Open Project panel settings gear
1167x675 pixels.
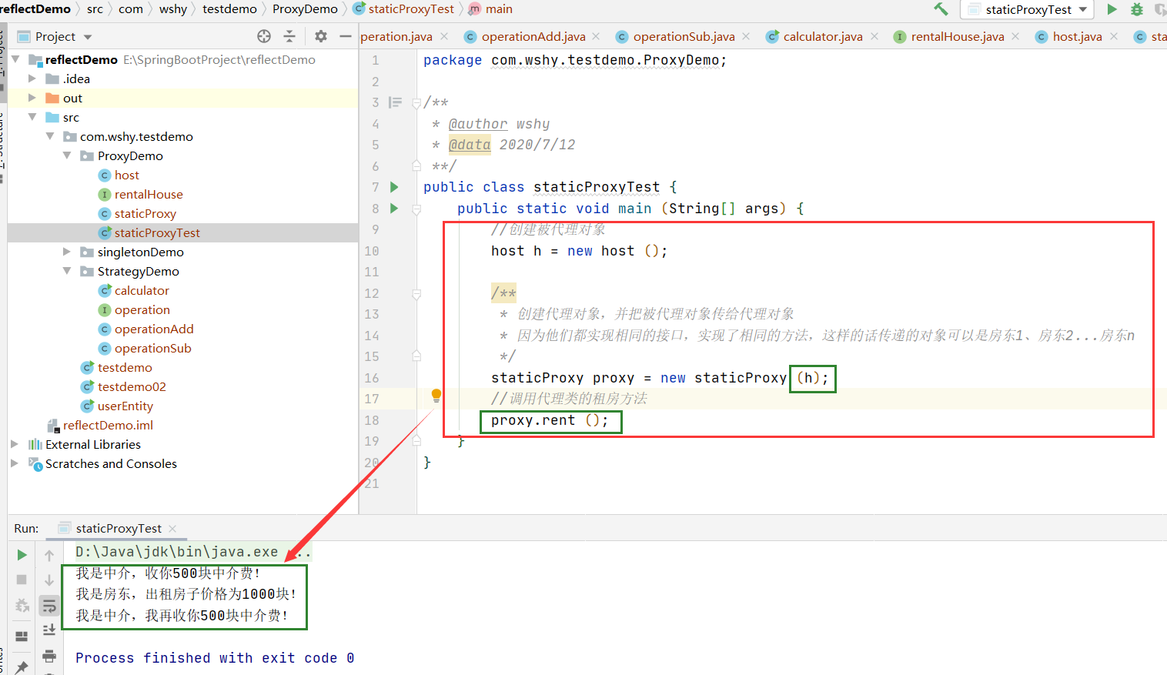coord(321,36)
